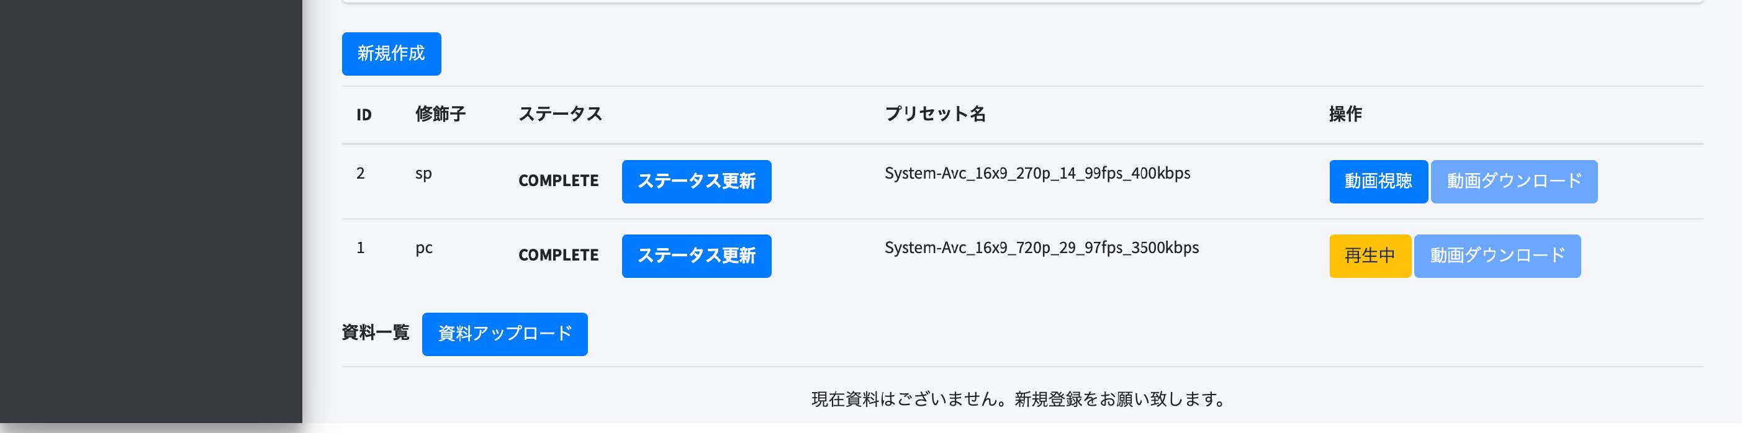Open 動画視聴 for the sp video
1742x433 pixels.
(1378, 181)
